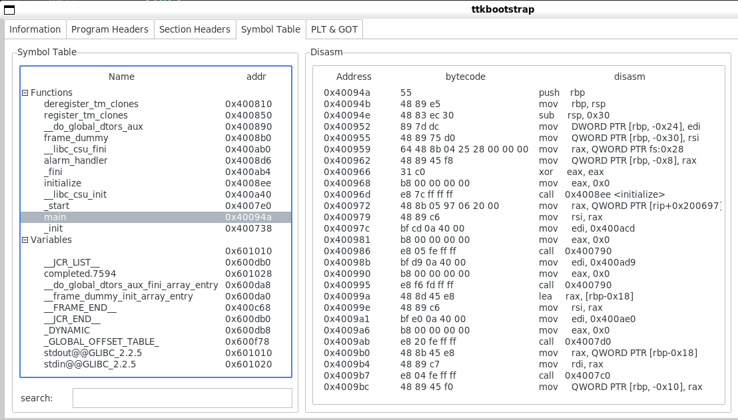The height and width of the screenshot is (420, 738).
Task: Select the register_tm_clones function
Action: pos(156,115)
